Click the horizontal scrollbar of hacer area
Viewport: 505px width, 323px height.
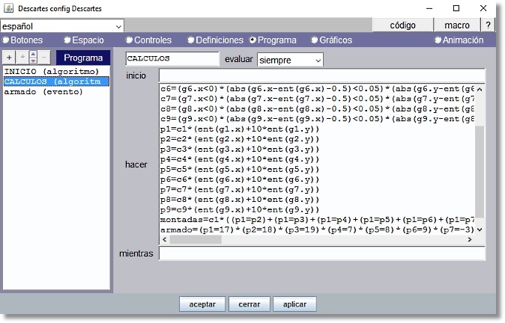316,239
